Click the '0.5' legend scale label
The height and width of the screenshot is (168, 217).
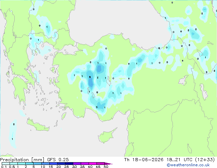(x=12, y=167)
